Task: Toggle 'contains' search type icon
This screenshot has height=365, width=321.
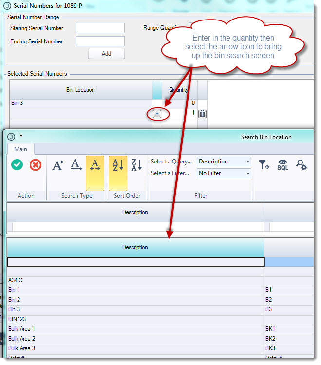Action: click(95, 173)
